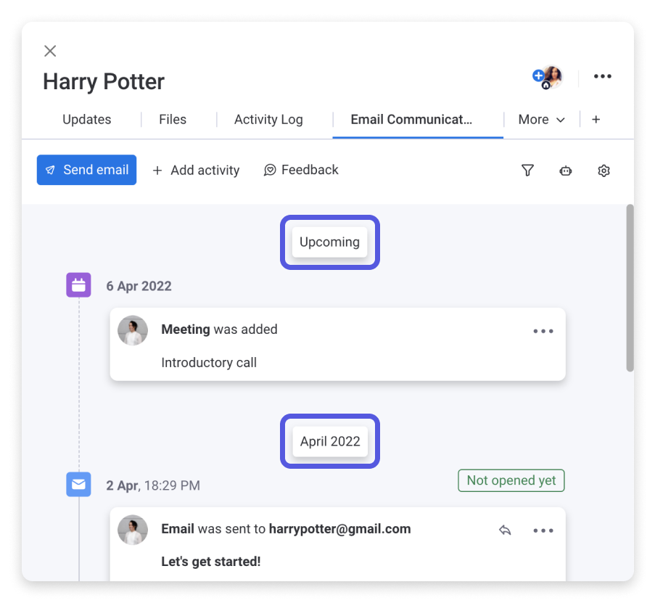Screen dimensions: 655x603
Task: Switch to the Updates tab
Action: pos(87,120)
